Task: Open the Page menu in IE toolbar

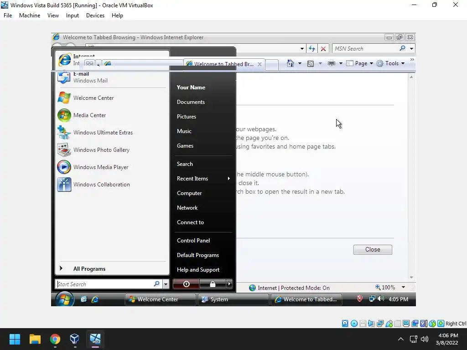Action: (x=360, y=63)
